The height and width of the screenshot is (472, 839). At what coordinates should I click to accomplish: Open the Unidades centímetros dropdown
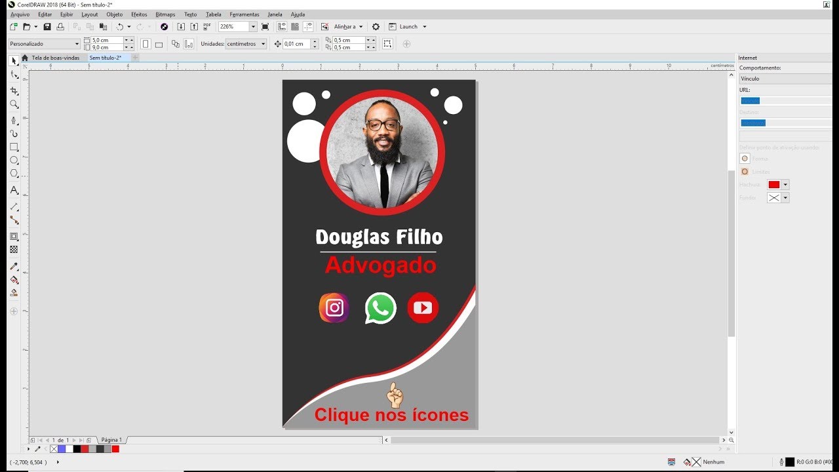click(x=246, y=44)
